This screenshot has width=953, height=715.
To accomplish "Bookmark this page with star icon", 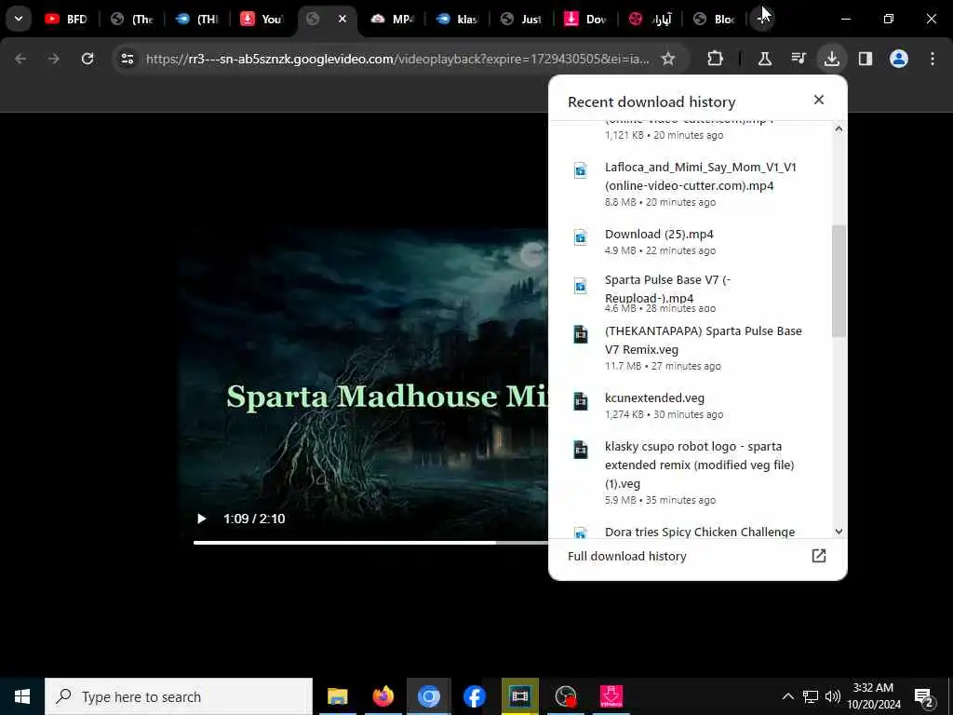I will click(x=668, y=59).
